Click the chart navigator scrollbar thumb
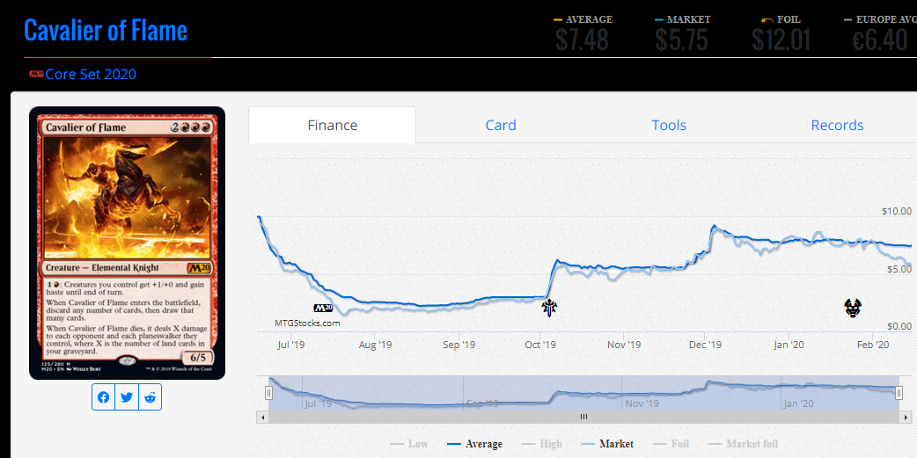Image resolution: width=917 pixels, height=458 pixels. pyautogui.click(x=583, y=417)
